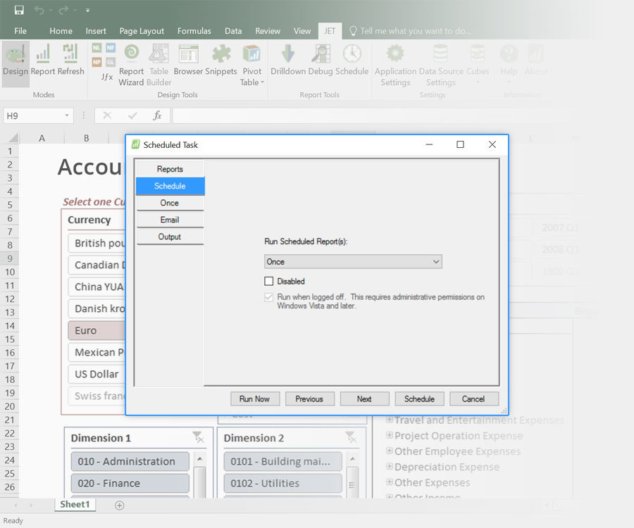Insert NL function icon
Screen dimensions: 634x528
[97, 48]
